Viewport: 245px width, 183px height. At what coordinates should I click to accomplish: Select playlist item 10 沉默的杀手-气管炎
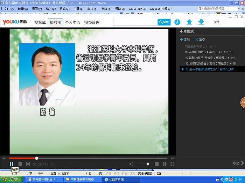tap(211, 58)
